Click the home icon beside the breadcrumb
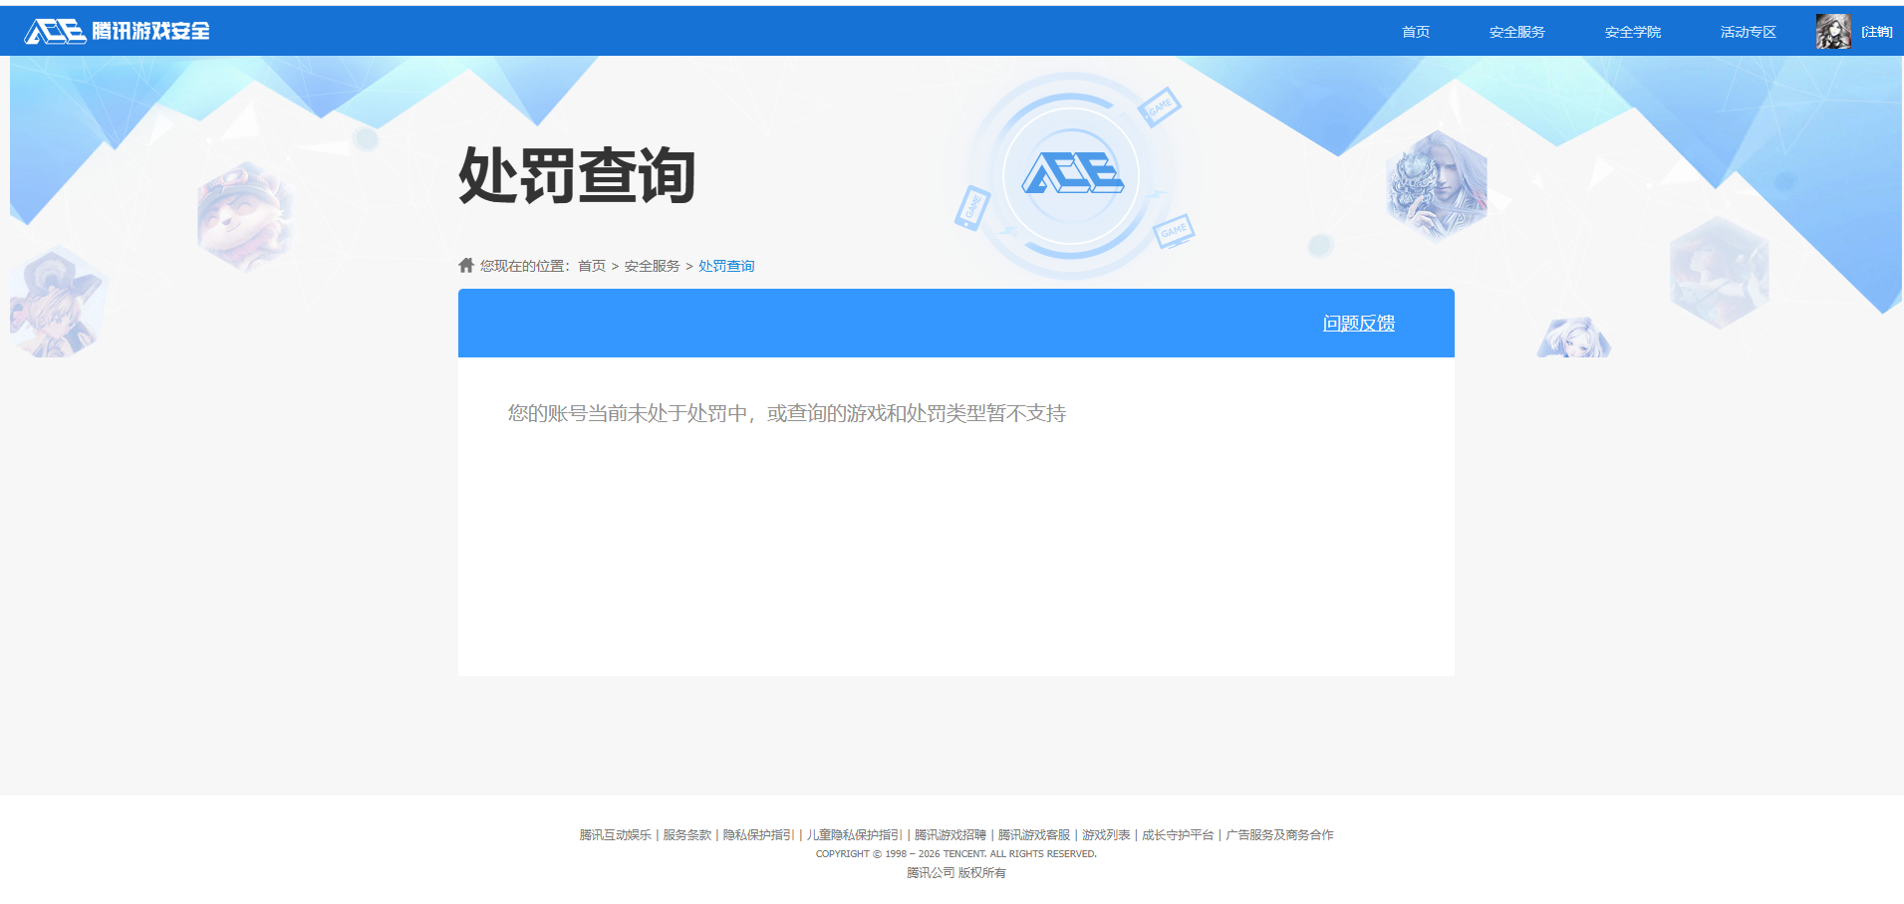 click(464, 265)
